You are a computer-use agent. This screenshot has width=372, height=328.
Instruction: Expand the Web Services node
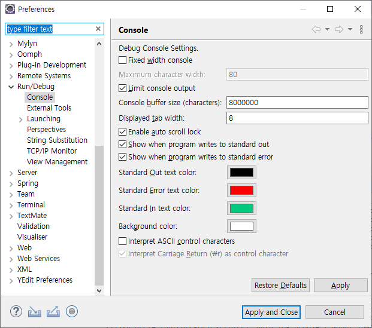[x=11, y=259]
